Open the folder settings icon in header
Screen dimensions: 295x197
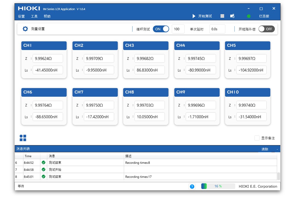(x=232, y=16)
